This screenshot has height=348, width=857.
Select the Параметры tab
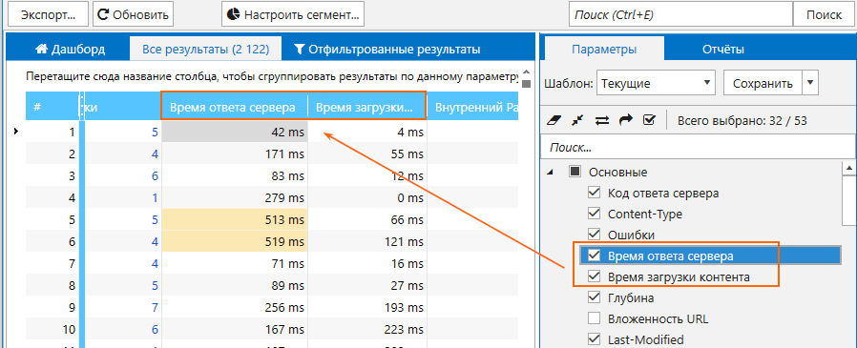603,50
